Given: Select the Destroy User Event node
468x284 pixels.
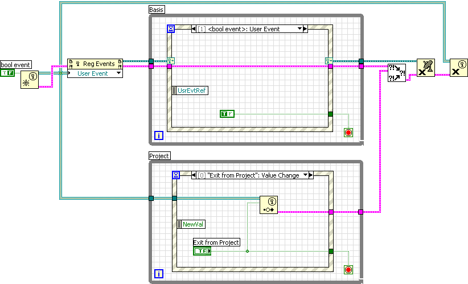Looking at the screenshot, I should coord(459,68).
